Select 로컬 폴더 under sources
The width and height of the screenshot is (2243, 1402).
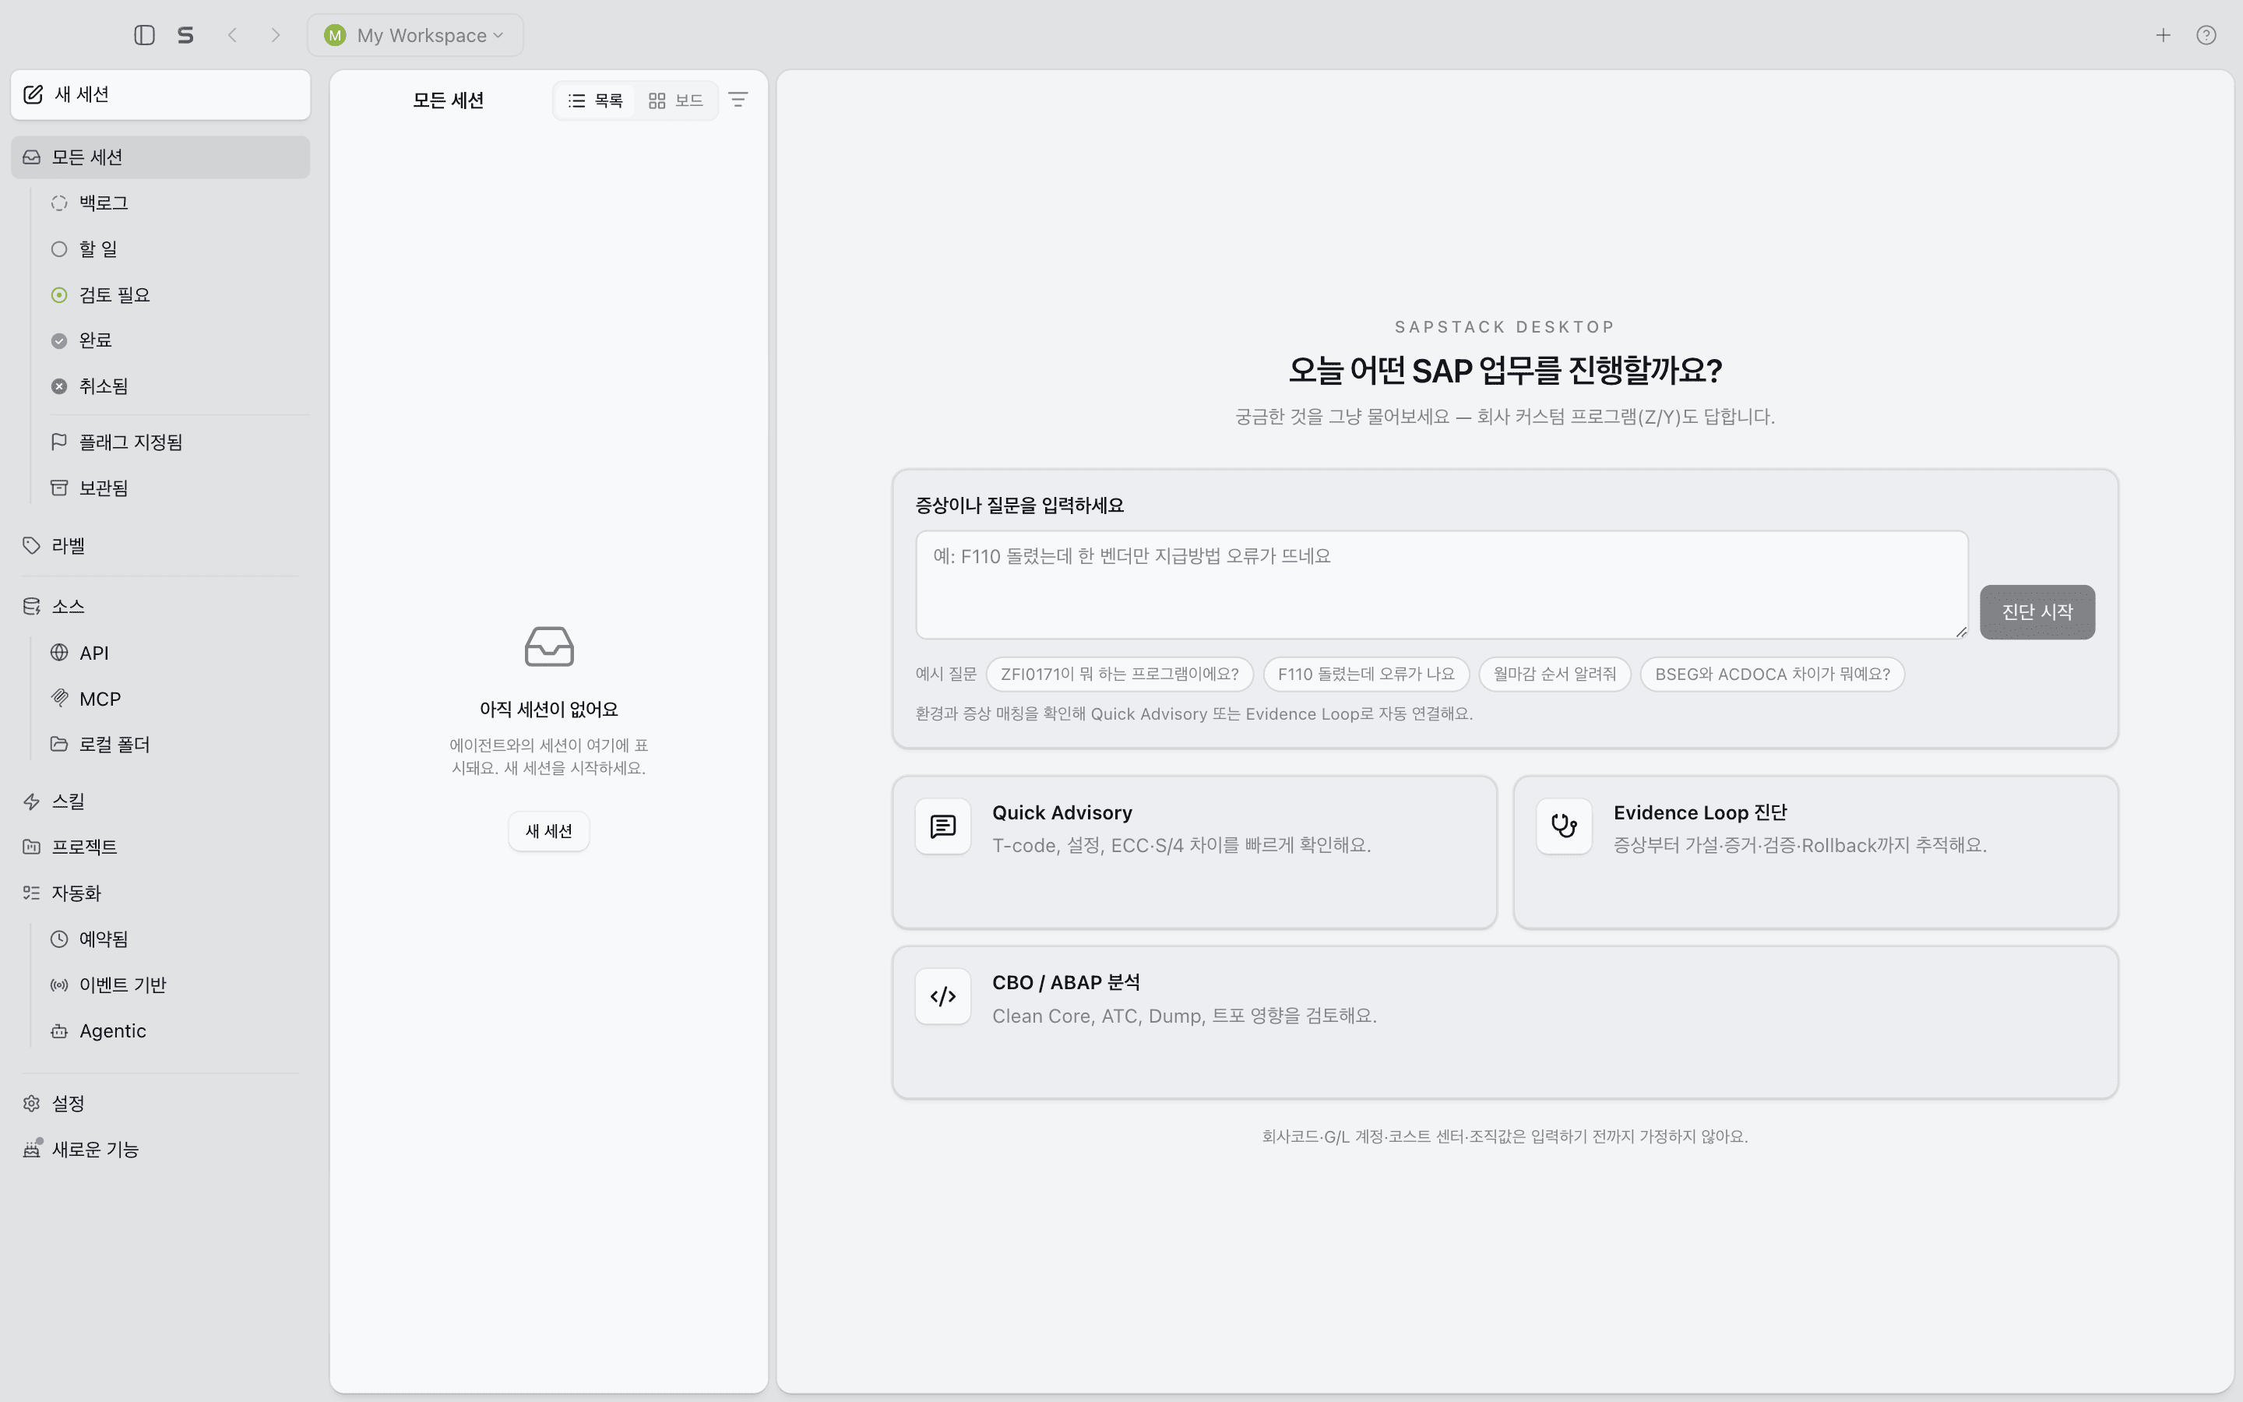coord(176,745)
